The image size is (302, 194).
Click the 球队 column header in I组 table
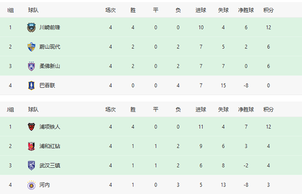[33, 10]
